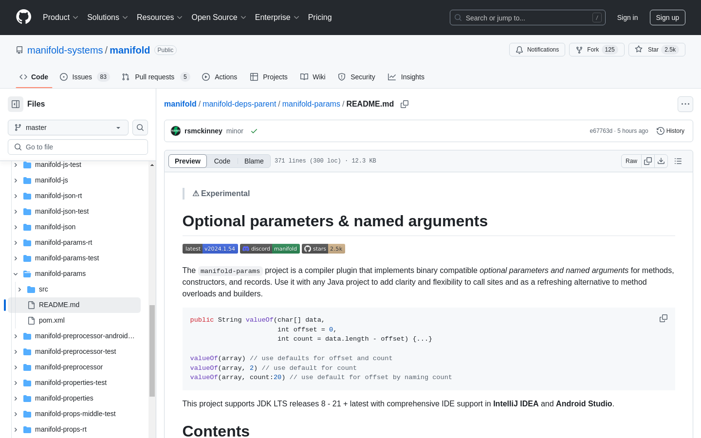Open document outline list icon
Viewport: 701px width, 438px height.
point(678,161)
